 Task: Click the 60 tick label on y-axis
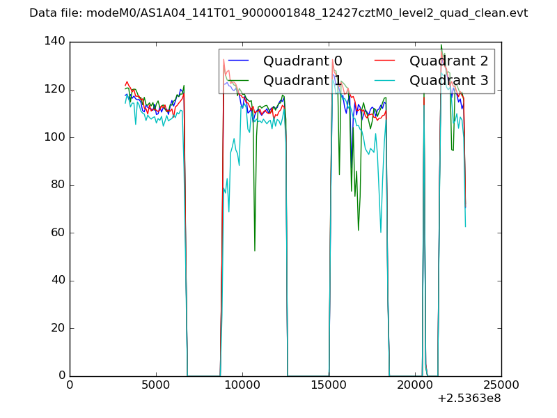(x=58, y=233)
